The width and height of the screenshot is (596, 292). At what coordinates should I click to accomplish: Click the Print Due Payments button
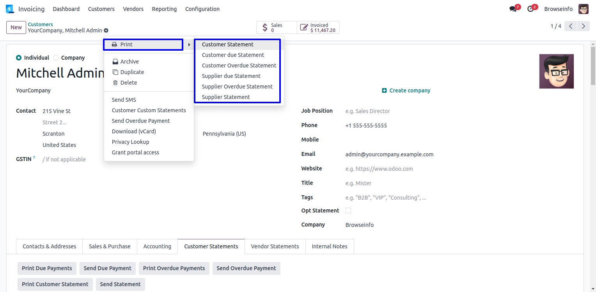pos(47,268)
